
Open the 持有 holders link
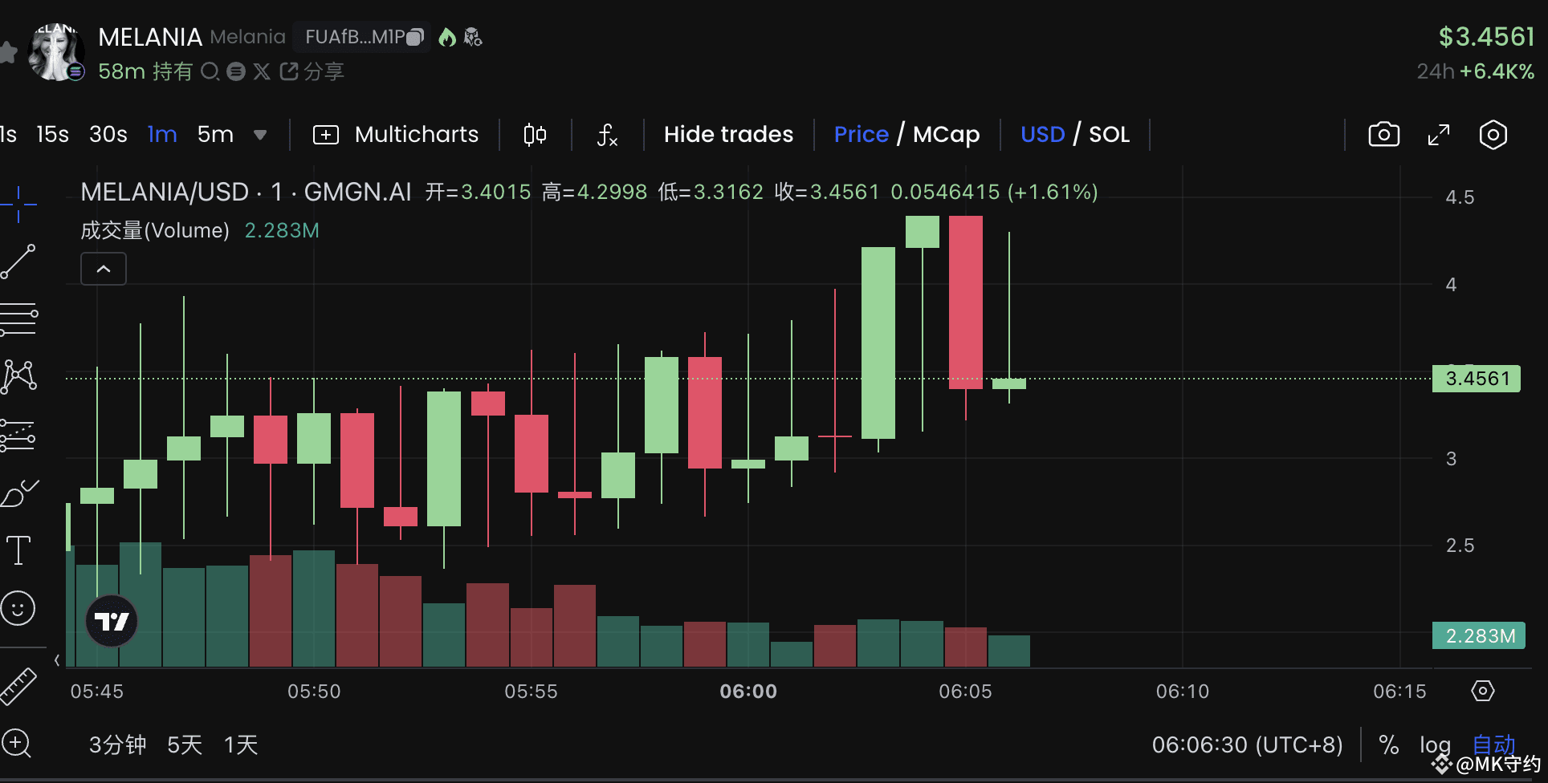173,71
